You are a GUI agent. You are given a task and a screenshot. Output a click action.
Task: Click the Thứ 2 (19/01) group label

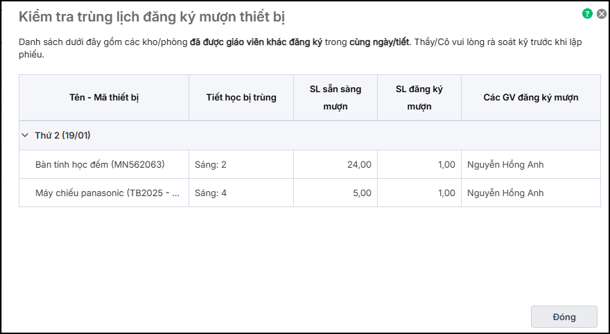coord(63,136)
